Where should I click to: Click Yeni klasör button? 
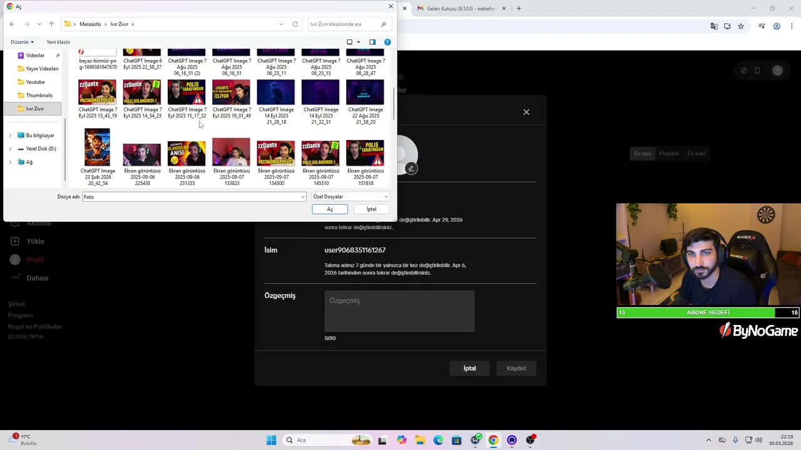(x=58, y=42)
